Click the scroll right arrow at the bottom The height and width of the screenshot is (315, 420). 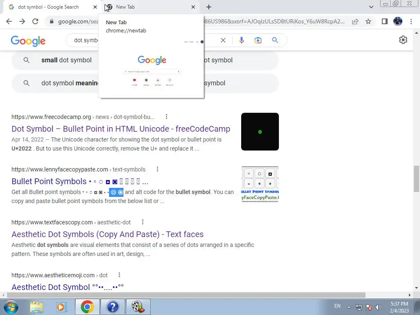(x=410, y=295)
